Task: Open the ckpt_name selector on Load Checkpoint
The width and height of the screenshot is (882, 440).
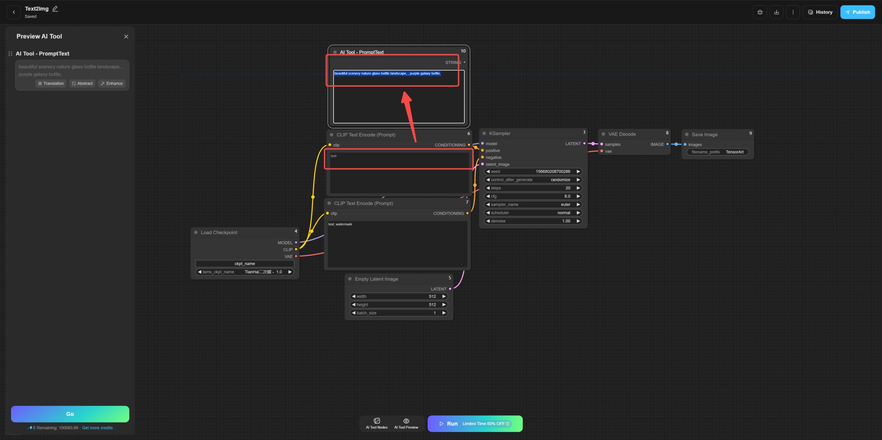Action: click(x=244, y=264)
